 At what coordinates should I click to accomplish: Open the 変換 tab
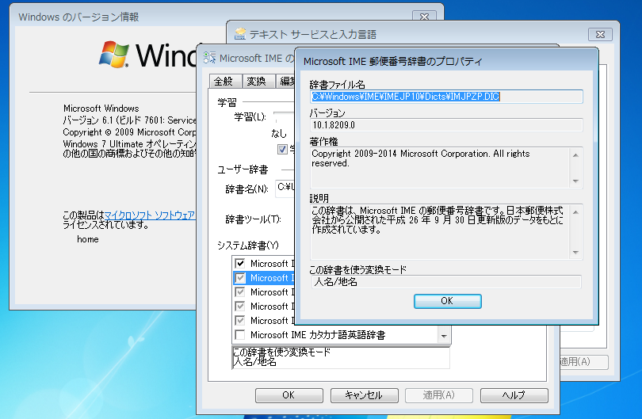point(256,81)
